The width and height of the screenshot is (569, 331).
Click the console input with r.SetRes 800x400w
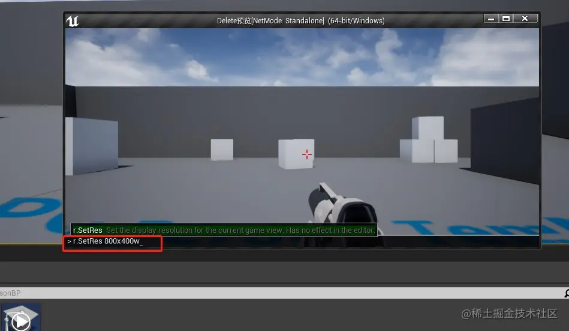pos(303,242)
